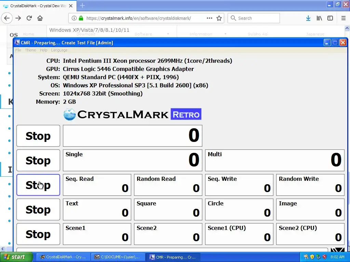Click the Scene2 (CPU) score box

(310, 234)
